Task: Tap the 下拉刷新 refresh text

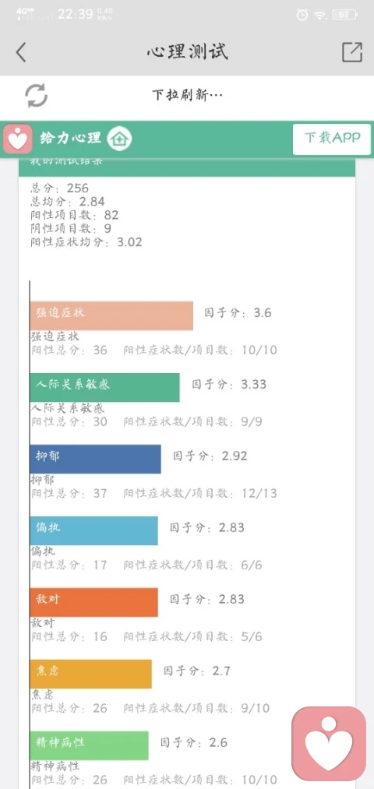Action: 187,95
